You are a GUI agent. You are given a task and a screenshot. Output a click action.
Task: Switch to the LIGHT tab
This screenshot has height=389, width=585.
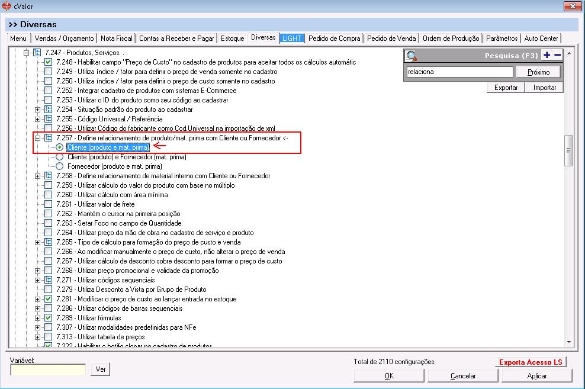(292, 38)
